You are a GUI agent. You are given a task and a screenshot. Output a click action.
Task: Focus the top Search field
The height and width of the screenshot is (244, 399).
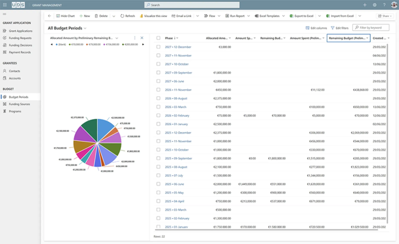(192, 5)
